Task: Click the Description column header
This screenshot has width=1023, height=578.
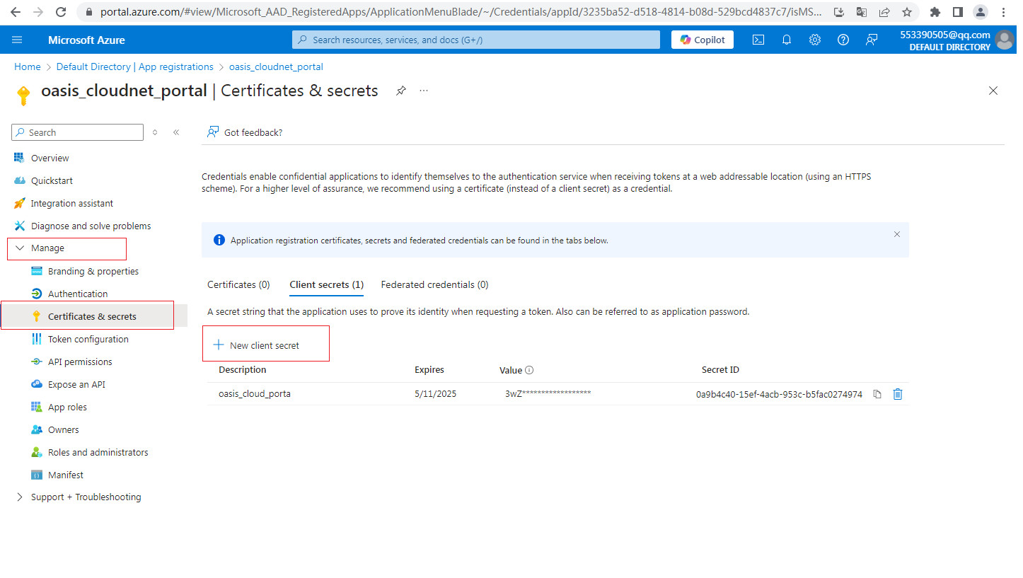Action: [243, 370]
